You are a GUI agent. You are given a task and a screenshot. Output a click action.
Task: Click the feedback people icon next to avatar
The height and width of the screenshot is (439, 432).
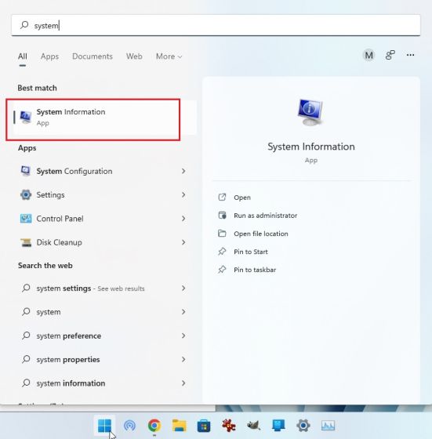coord(390,55)
